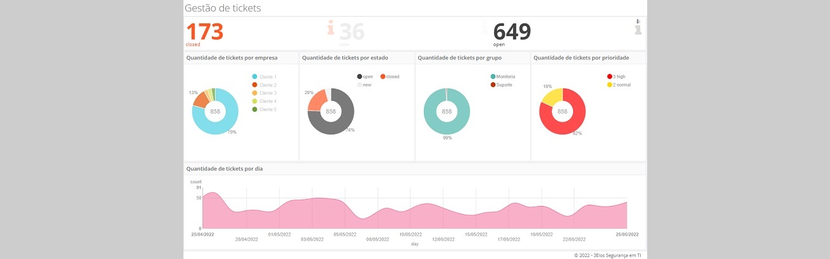Click the 25/04/2022 peak in area chart

click(213, 193)
